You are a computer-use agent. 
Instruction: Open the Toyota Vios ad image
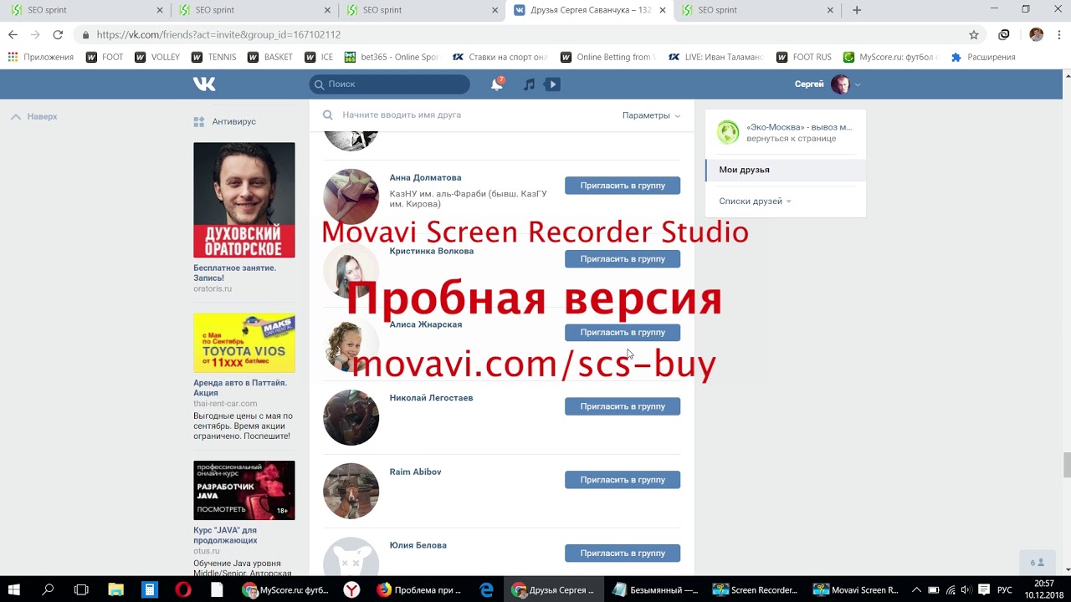tap(244, 343)
